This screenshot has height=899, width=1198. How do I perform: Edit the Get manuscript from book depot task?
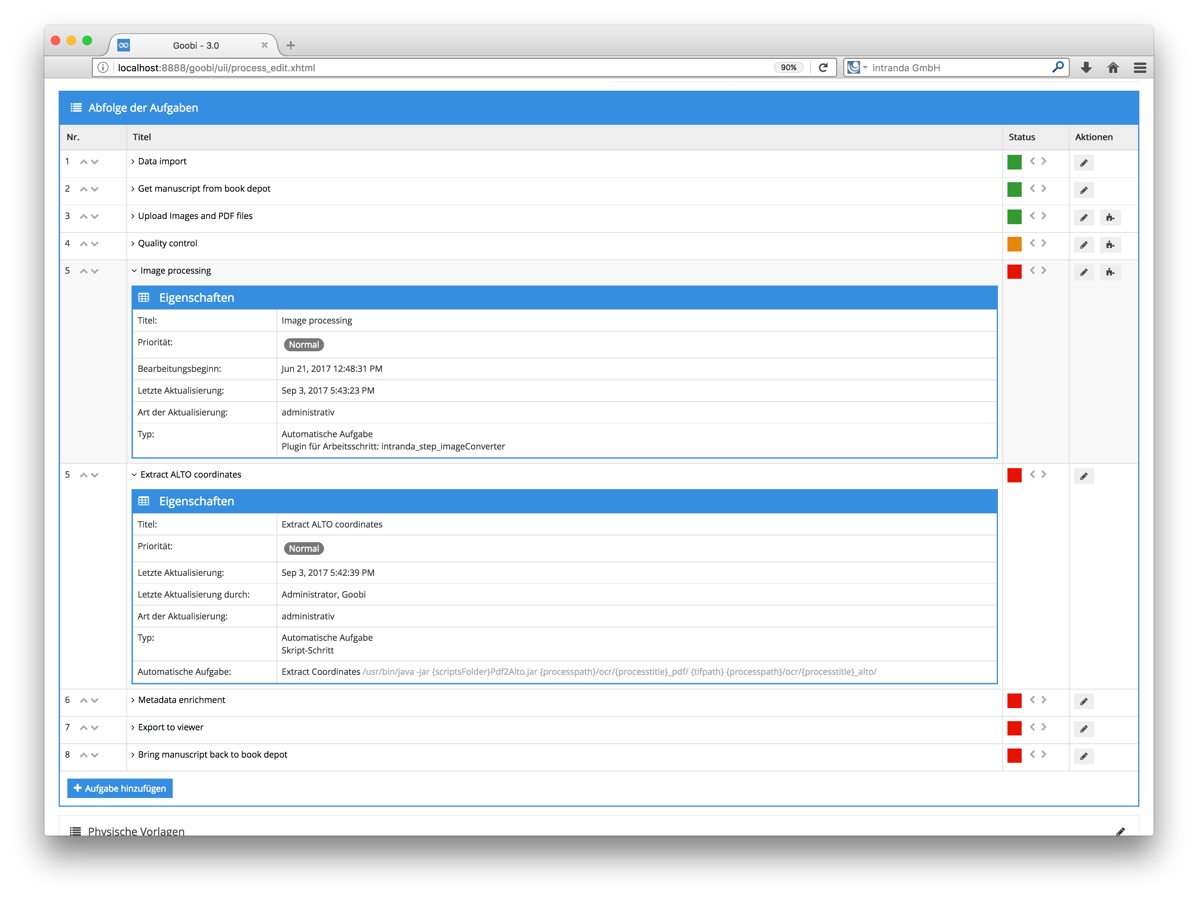pos(1083,190)
